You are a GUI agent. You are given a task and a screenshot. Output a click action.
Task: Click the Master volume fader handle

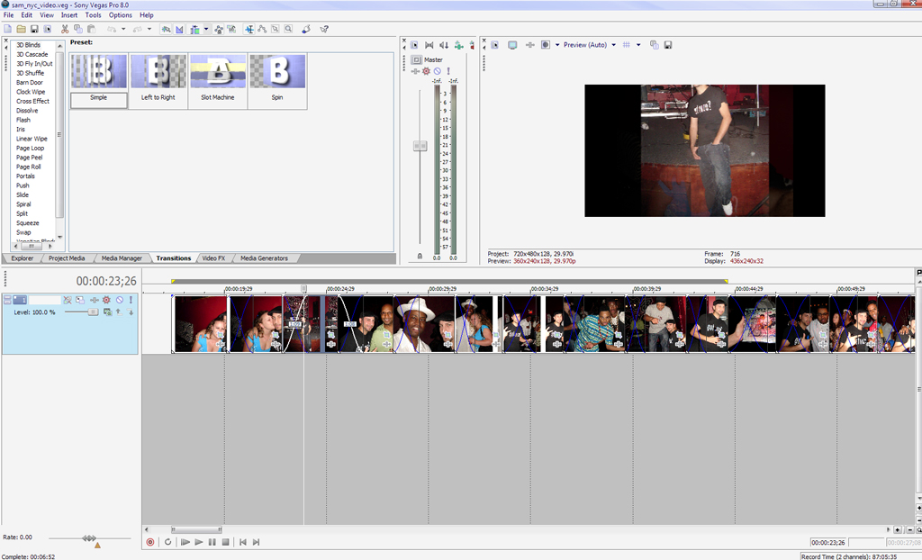[x=420, y=145]
